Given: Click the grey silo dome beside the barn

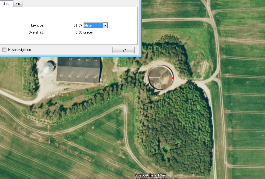Looking at the screenshot, I should pyautogui.click(x=49, y=68).
